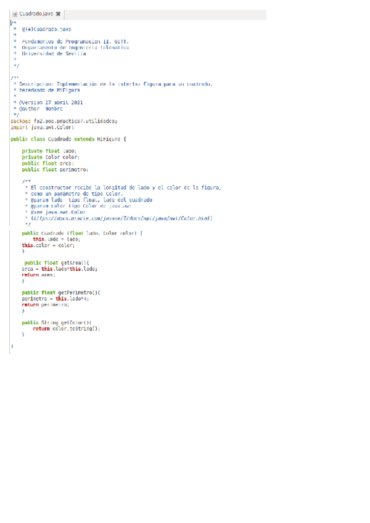Image resolution: width=370 pixels, height=523 pixels.
Task: Click the comment line '@(#)Cuadrado.java'
Action: click(46, 30)
